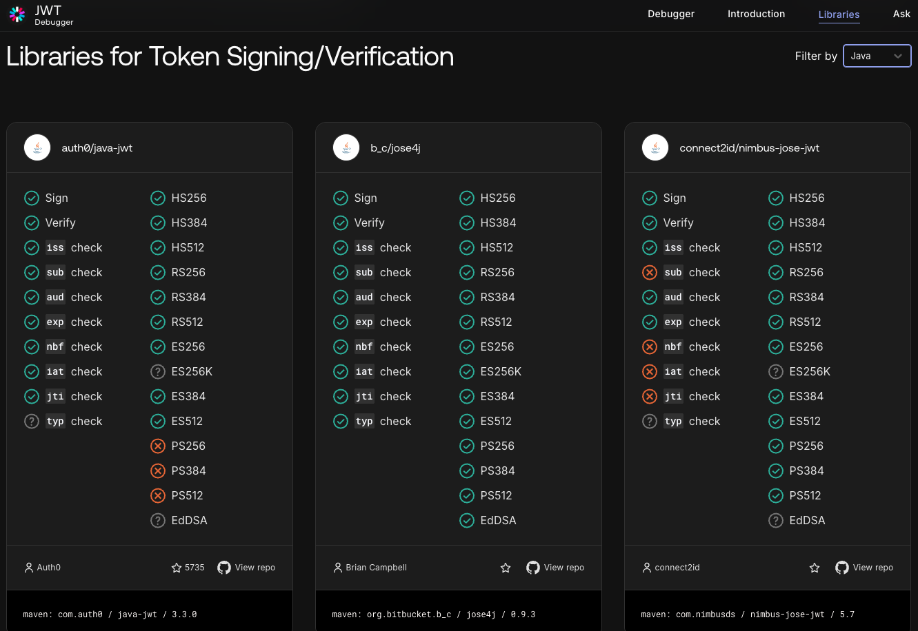The width and height of the screenshot is (918, 631).
Task: Click the maven com.auth0 / java-jwt / 3.3.0 text
Action: point(110,614)
